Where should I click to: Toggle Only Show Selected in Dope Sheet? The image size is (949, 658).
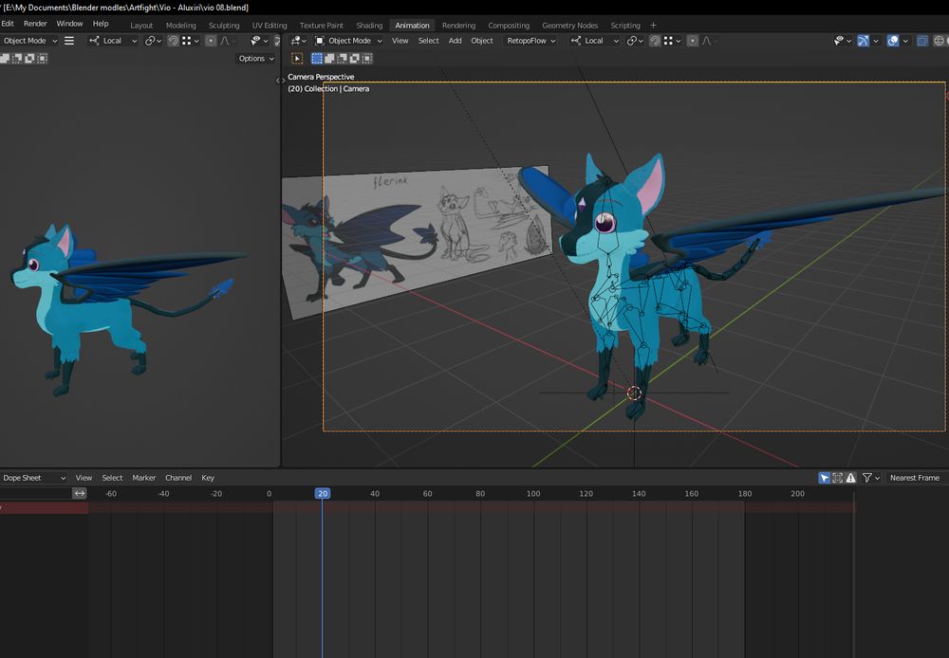tap(825, 478)
